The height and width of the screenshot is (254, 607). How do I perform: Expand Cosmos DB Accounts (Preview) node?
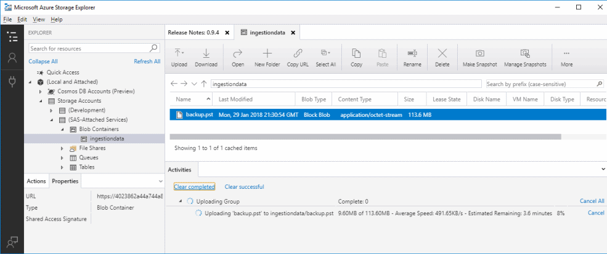tap(41, 92)
